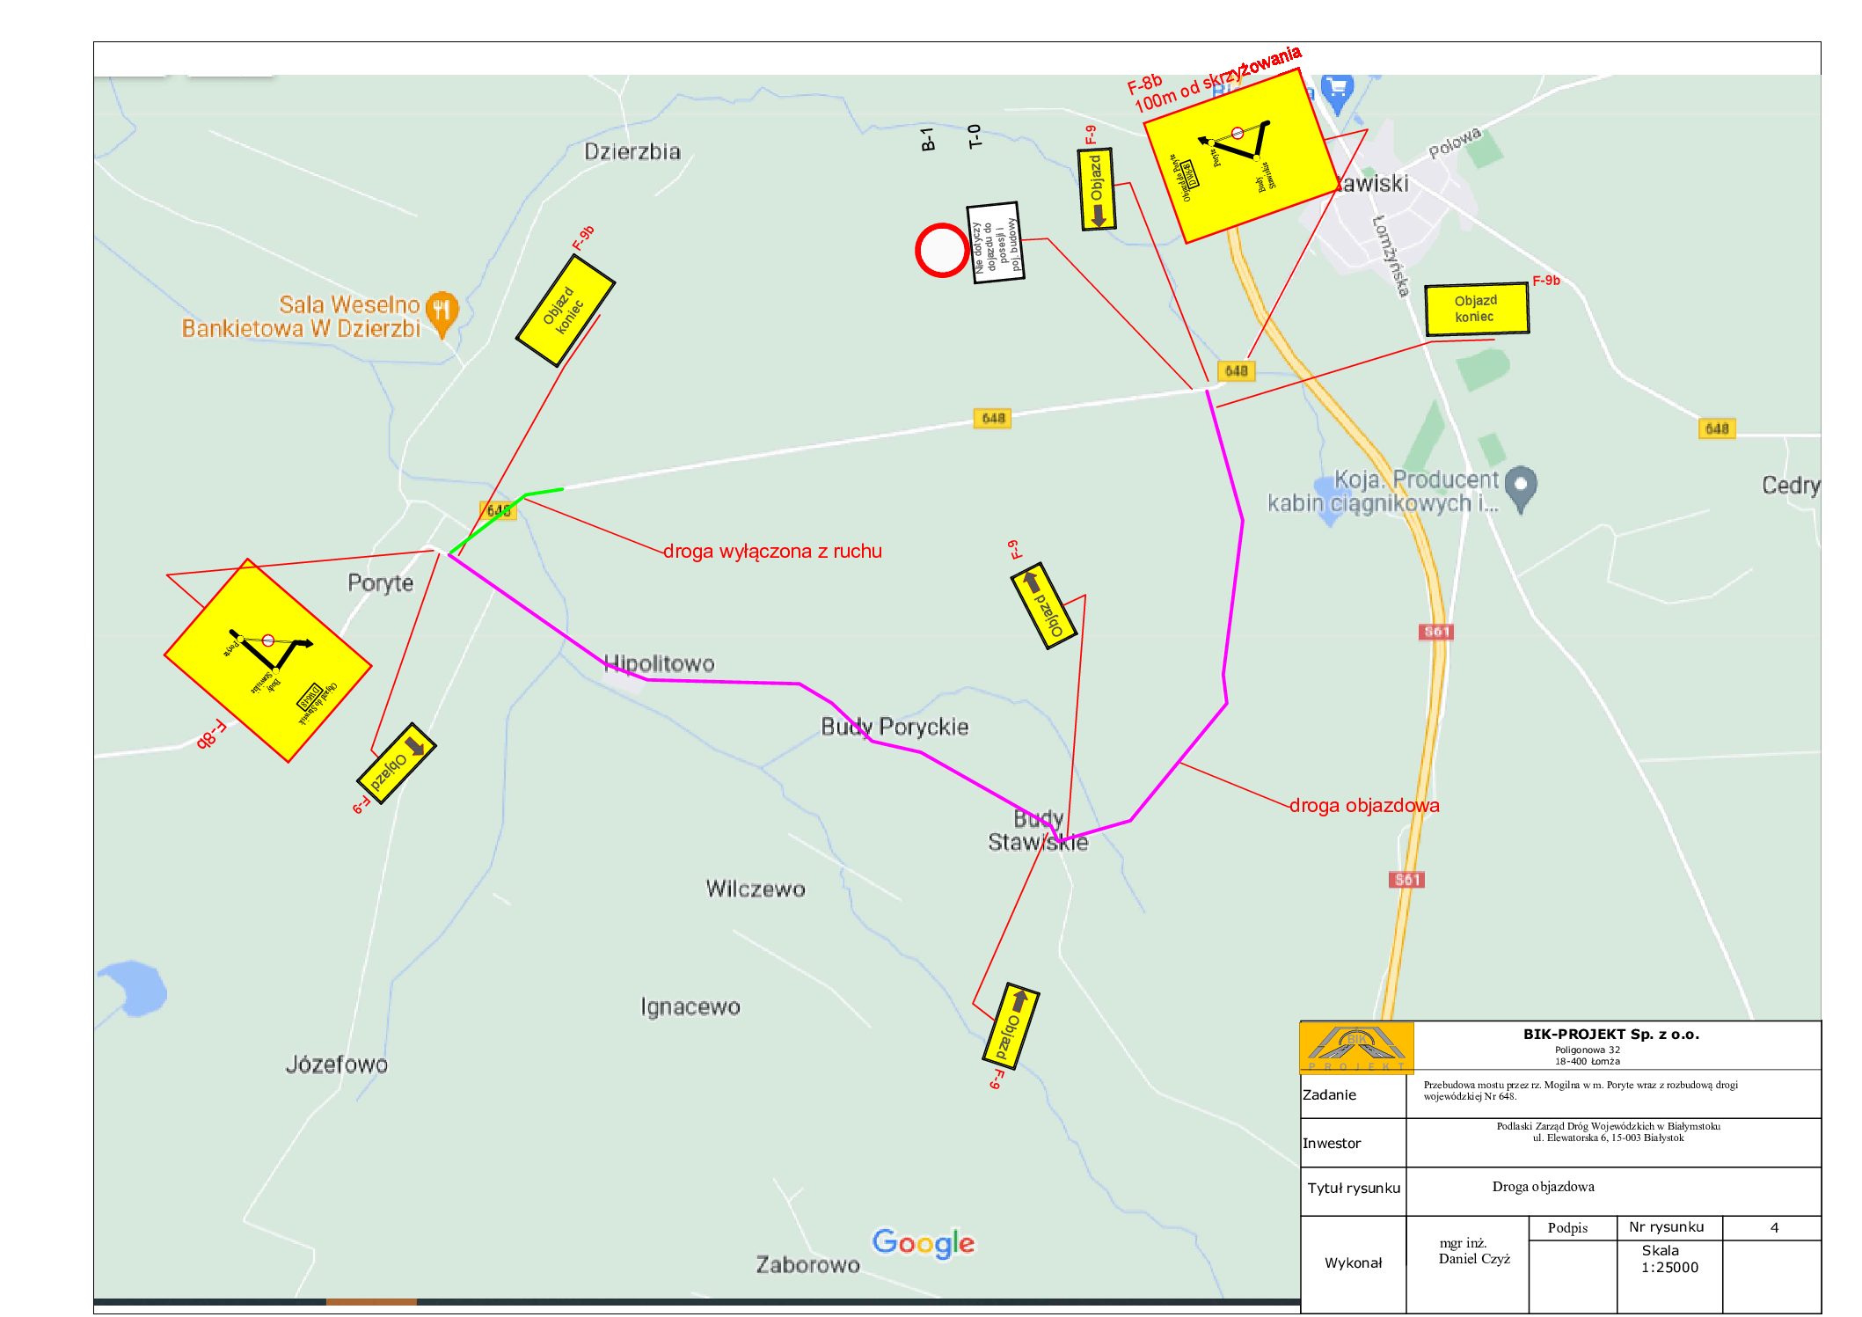Viewport: 1862px width, 1317px height.
Task: Click the 'Dzierzbia' village label
Action: tap(632, 152)
